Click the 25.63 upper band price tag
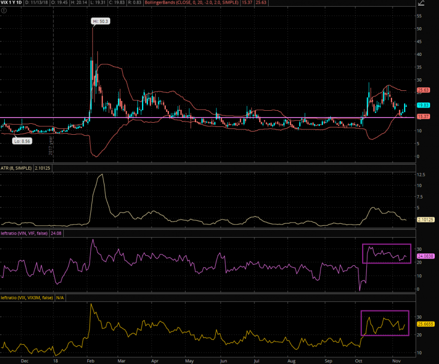This screenshot has height=364, width=439. click(423, 90)
